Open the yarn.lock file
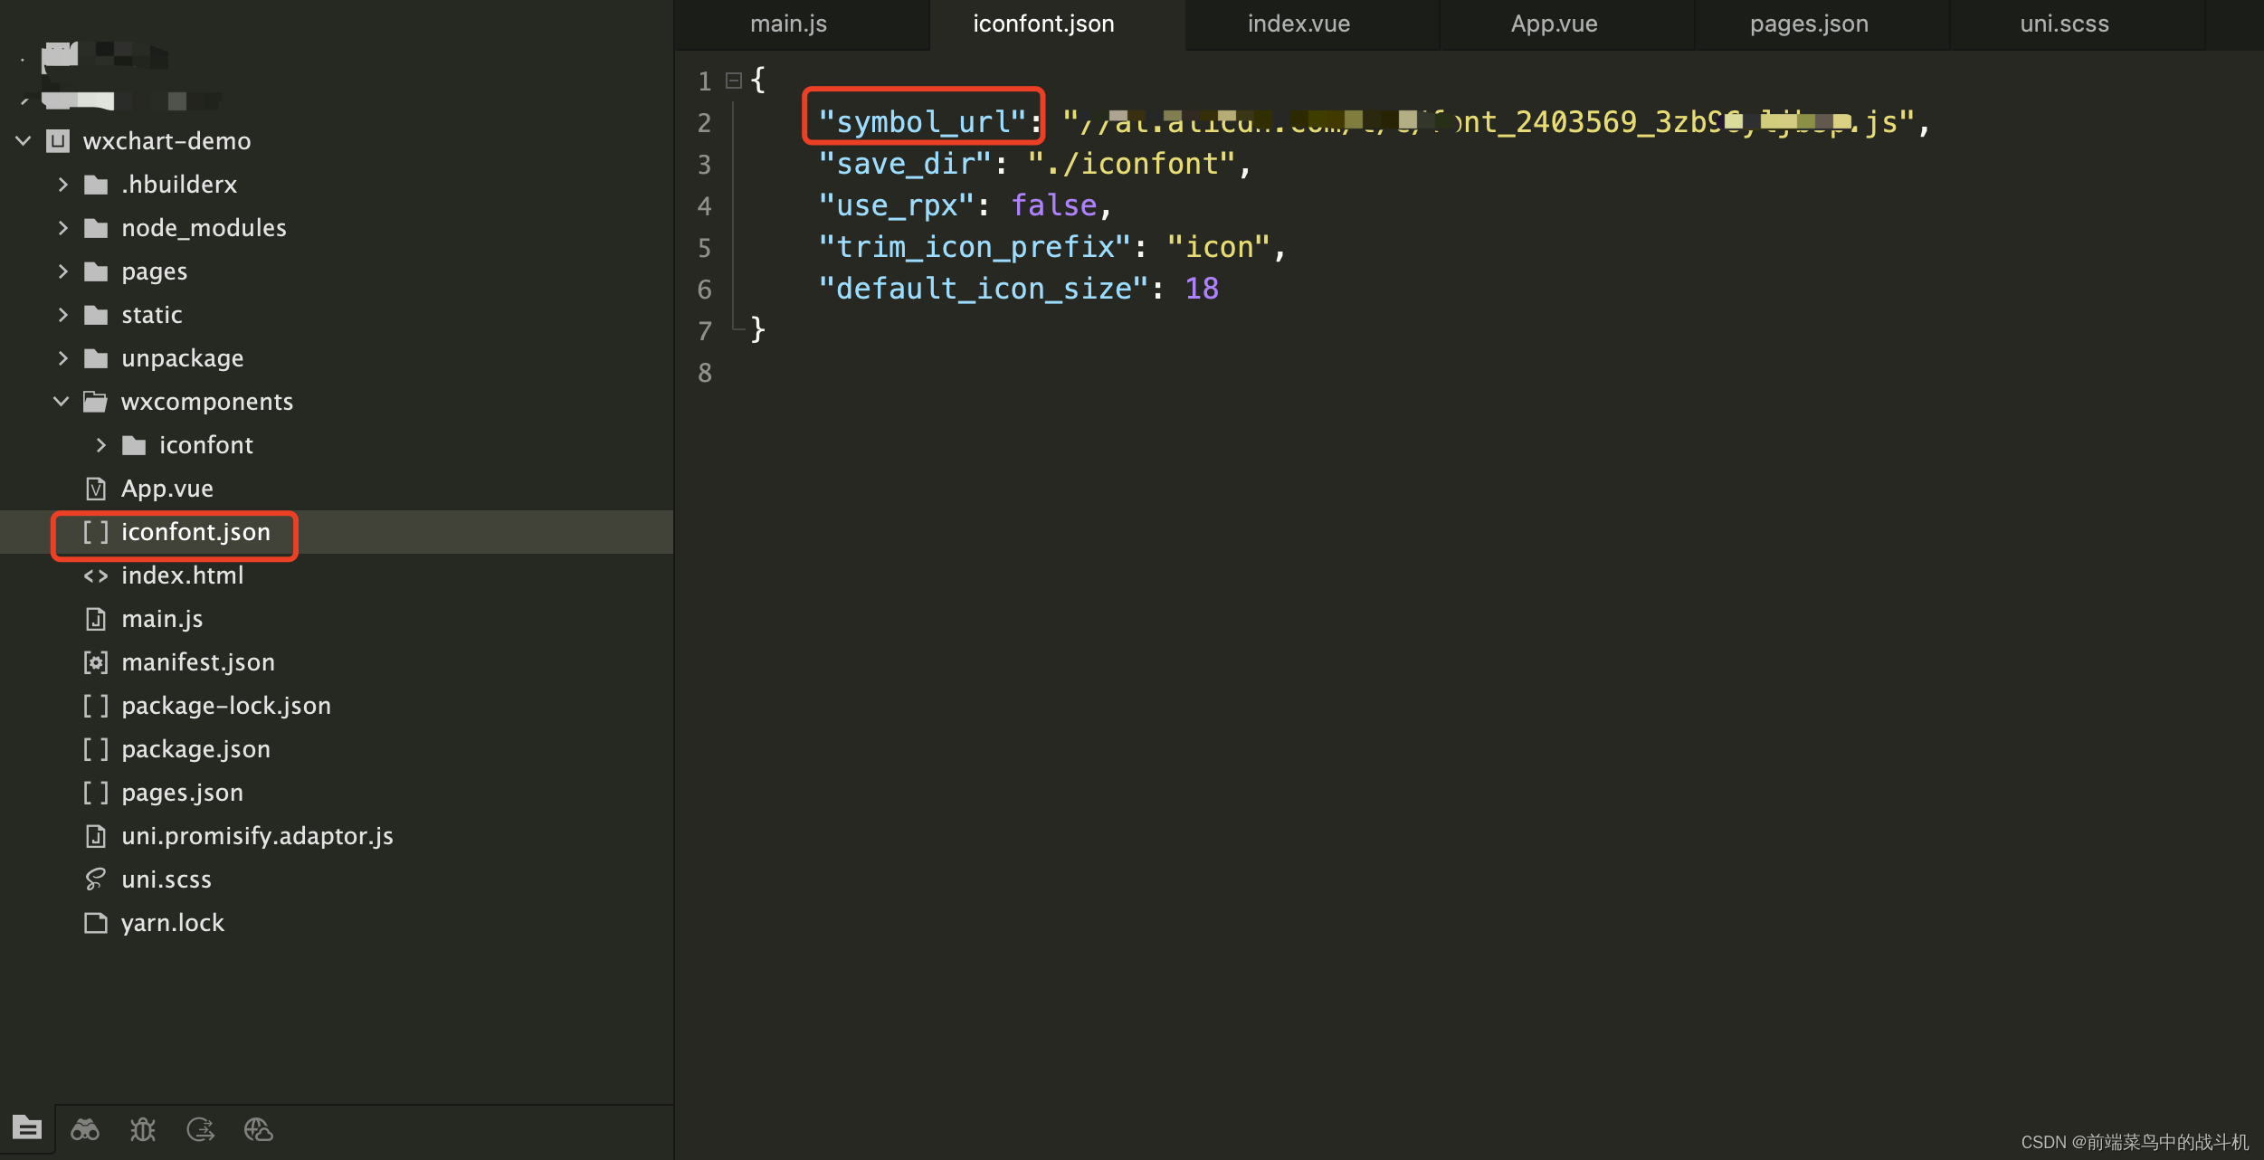Viewport: 2264px width, 1160px height. coord(172,922)
